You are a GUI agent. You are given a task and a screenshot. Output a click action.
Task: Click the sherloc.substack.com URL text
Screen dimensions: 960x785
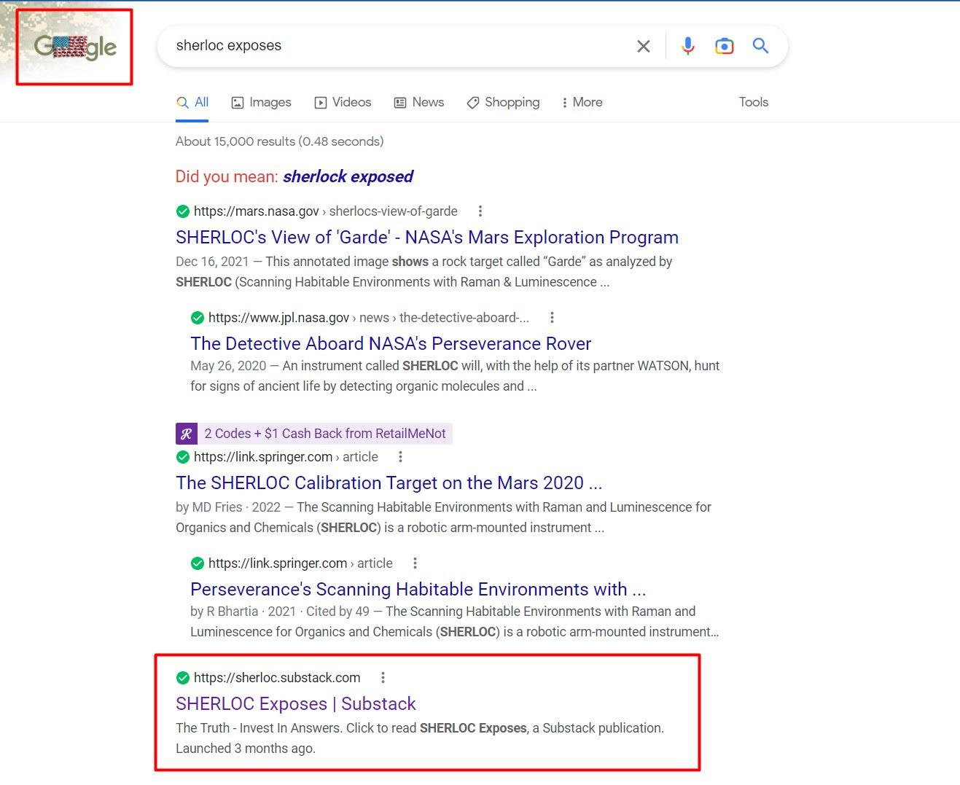[277, 678]
